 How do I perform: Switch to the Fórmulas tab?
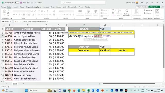click(46, 7)
